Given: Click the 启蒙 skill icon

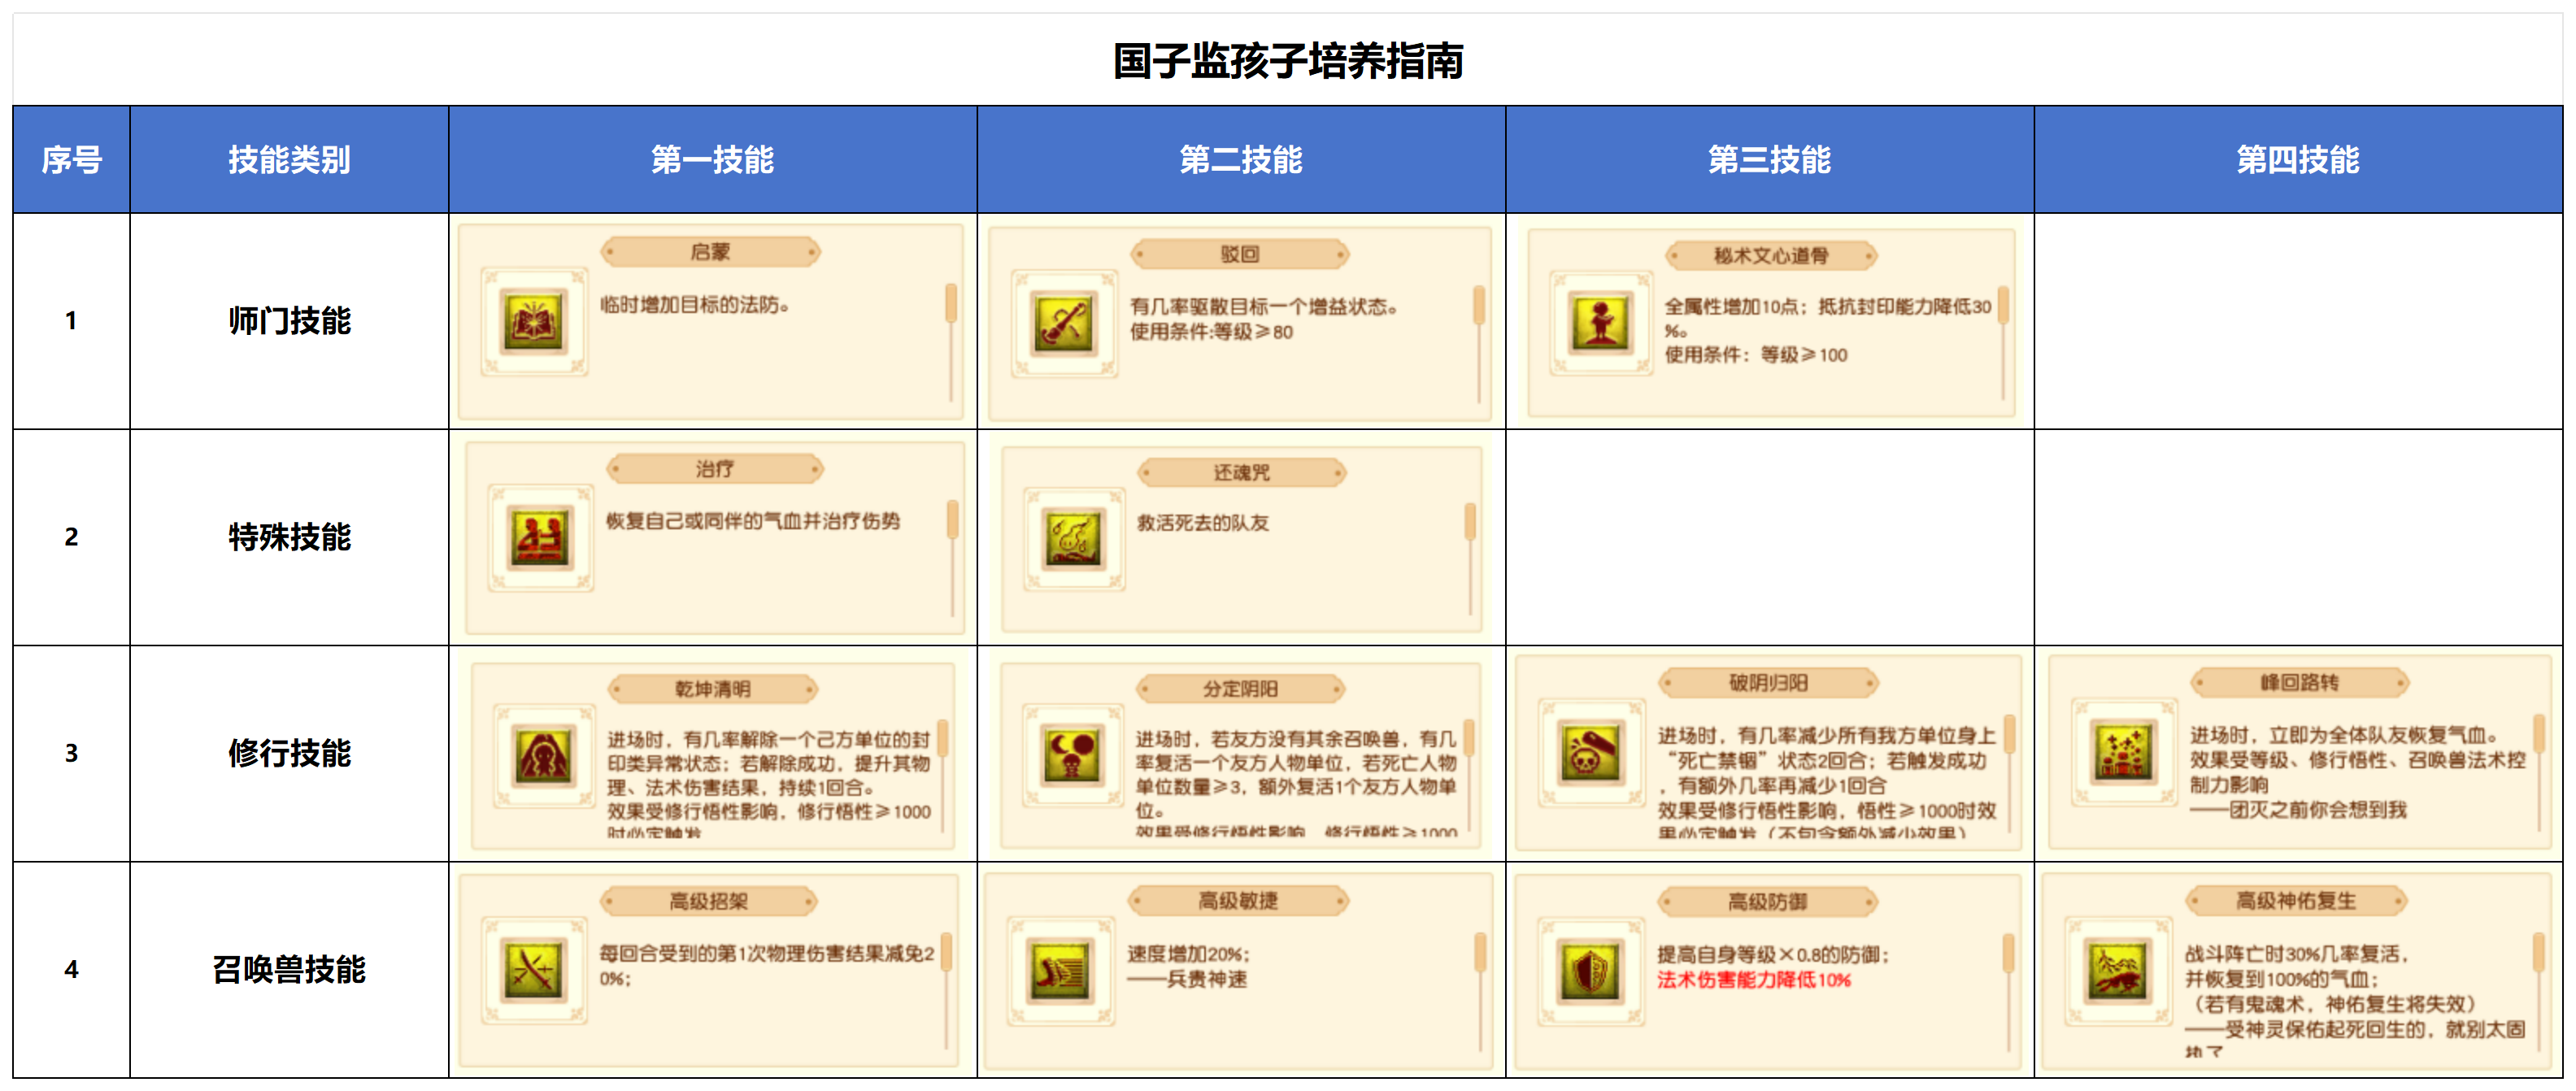Looking at the screenshot, I should click(x=533, y=322).
